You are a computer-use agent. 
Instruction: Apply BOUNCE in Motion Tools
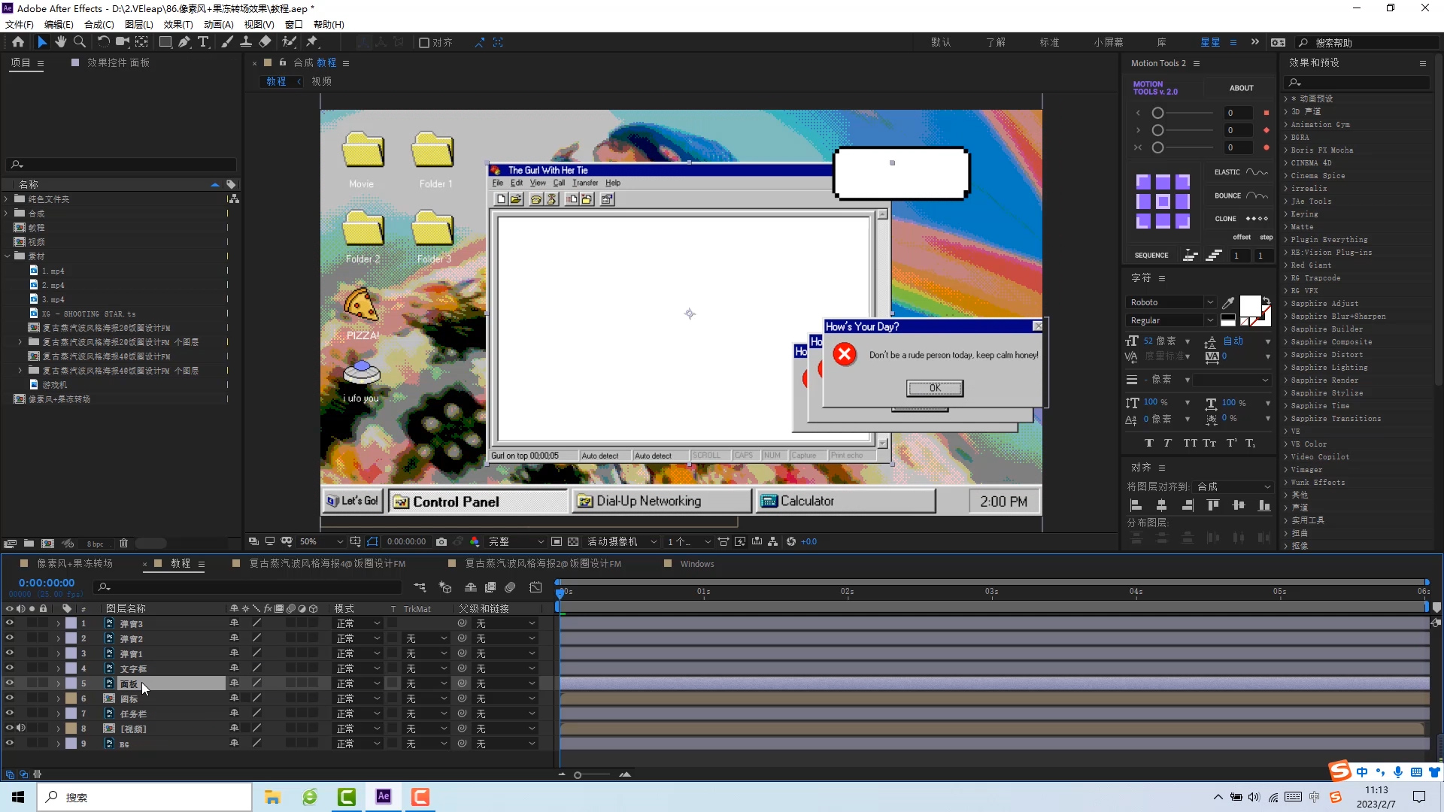pos(1240,195)
